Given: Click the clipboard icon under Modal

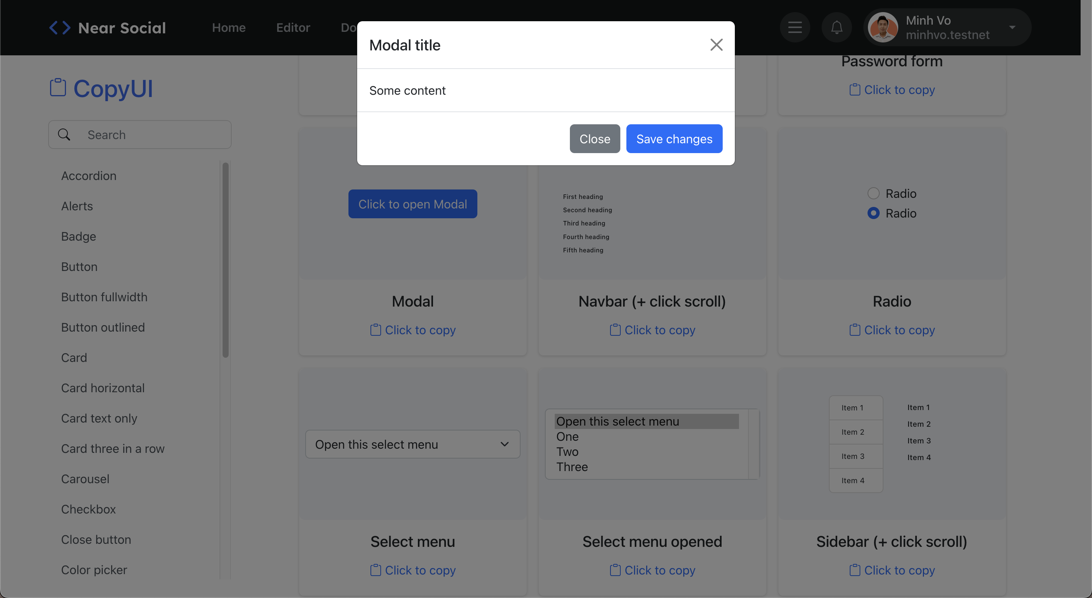Looking at the screenshot, I should point(375,330).
